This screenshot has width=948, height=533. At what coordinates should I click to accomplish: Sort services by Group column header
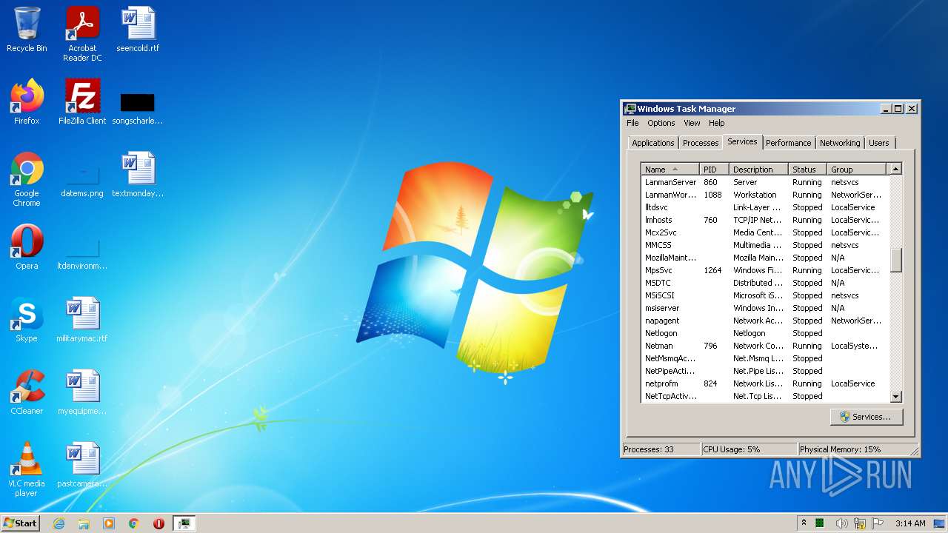856,170
